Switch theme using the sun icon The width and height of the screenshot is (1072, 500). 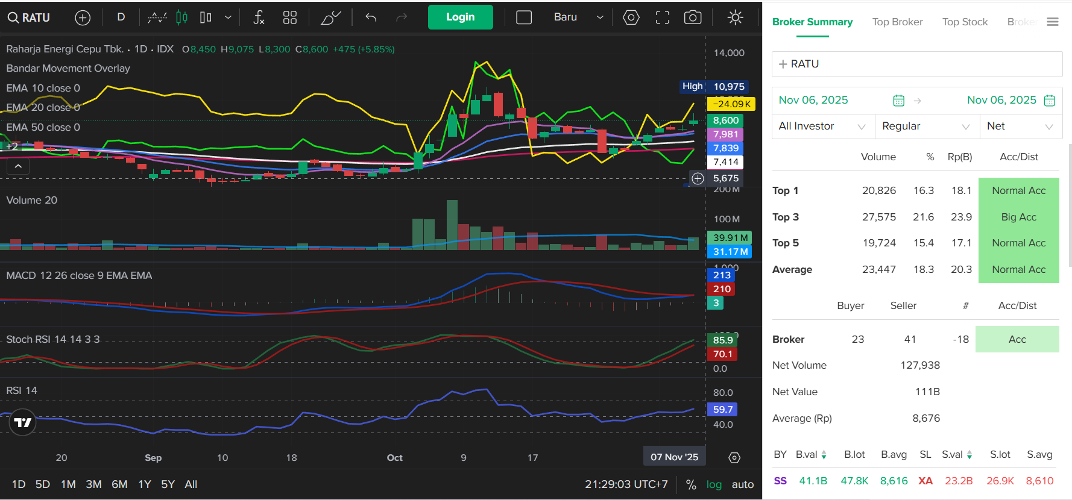(x=735, y=17)
